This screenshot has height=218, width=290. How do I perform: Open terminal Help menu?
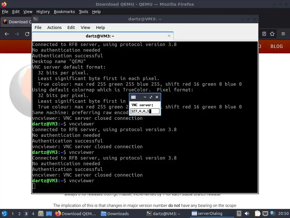[x=101, y=28]
